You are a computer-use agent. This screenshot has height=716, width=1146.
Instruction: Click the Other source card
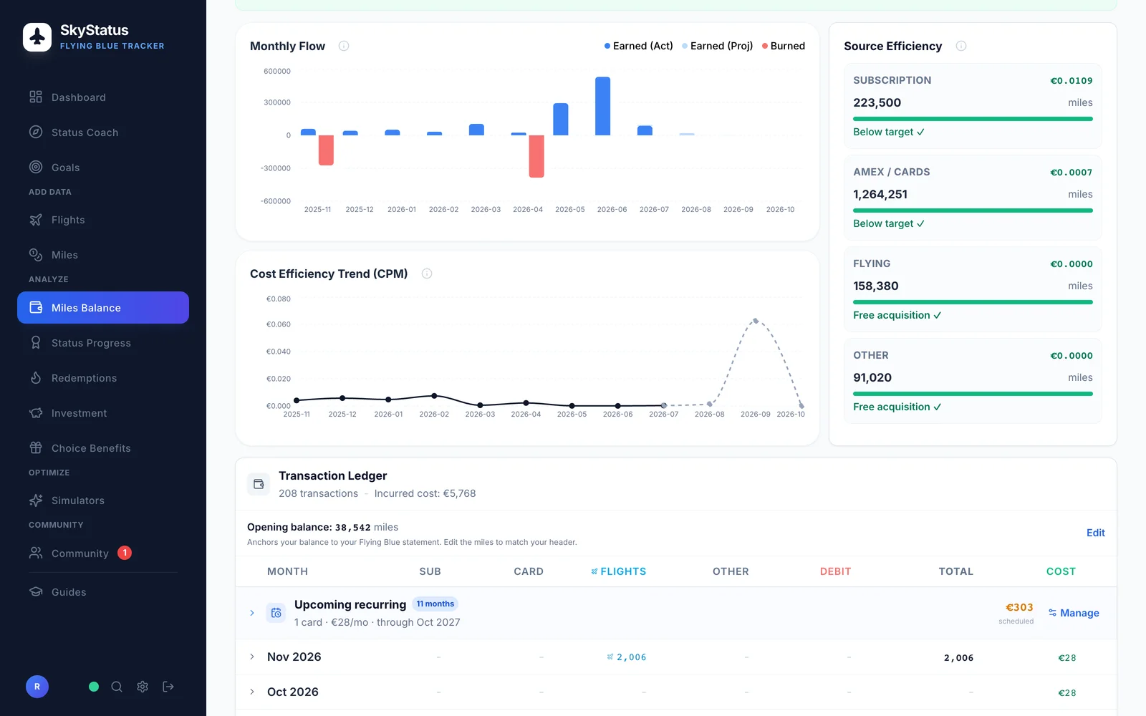tap(973, 381)
